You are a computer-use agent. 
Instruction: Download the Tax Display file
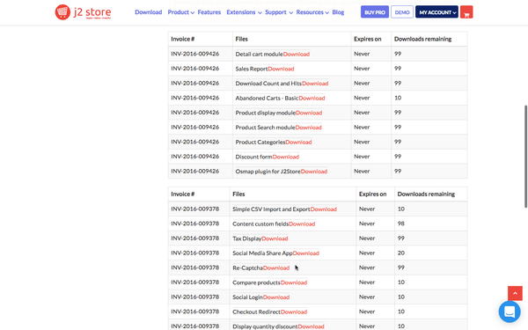pyautogui.click(x=275, y=238)
